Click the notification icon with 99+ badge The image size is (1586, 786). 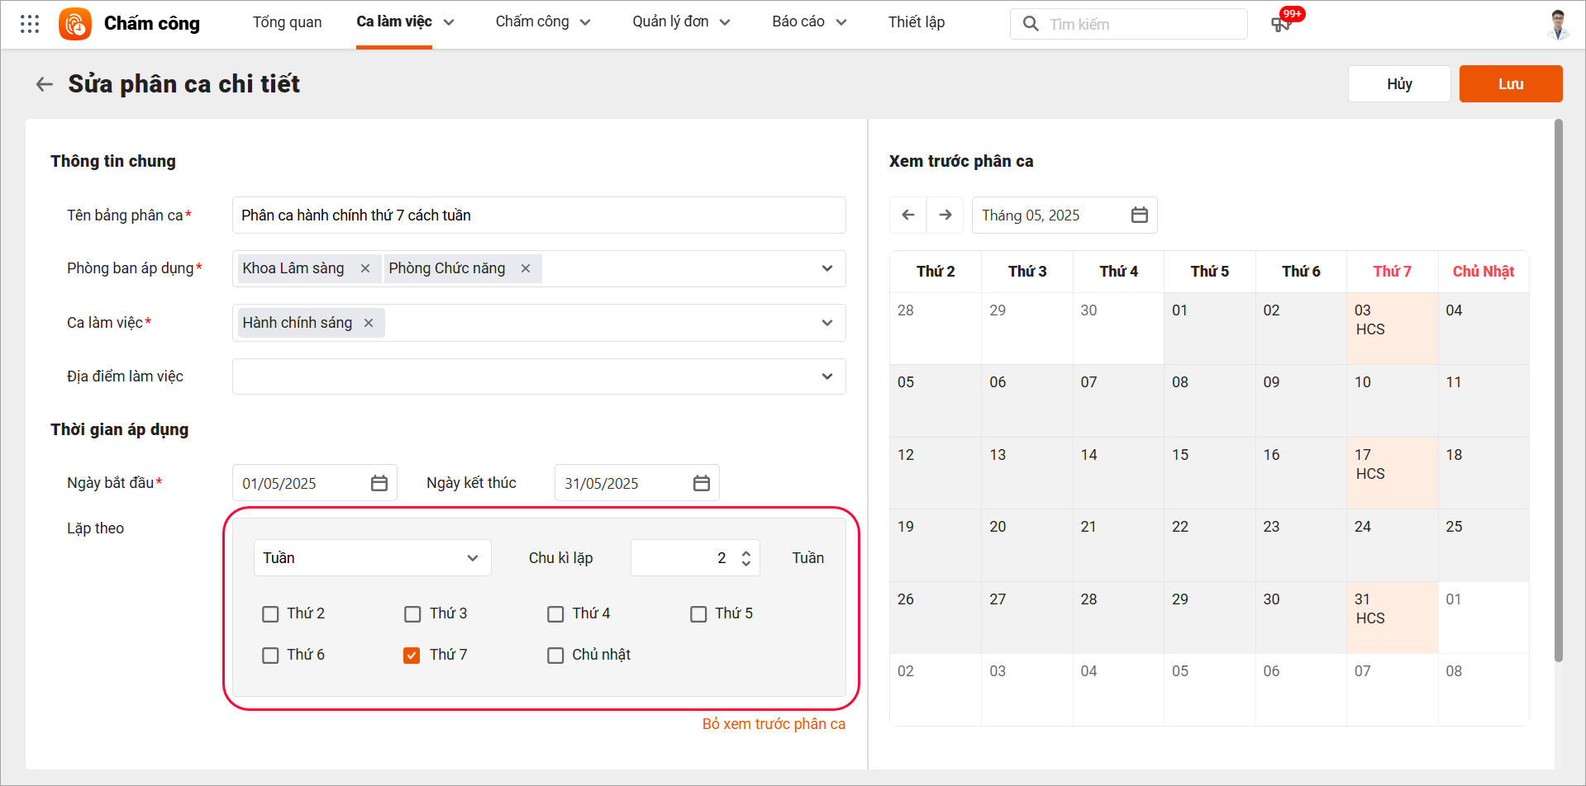tap(1281, 24)
